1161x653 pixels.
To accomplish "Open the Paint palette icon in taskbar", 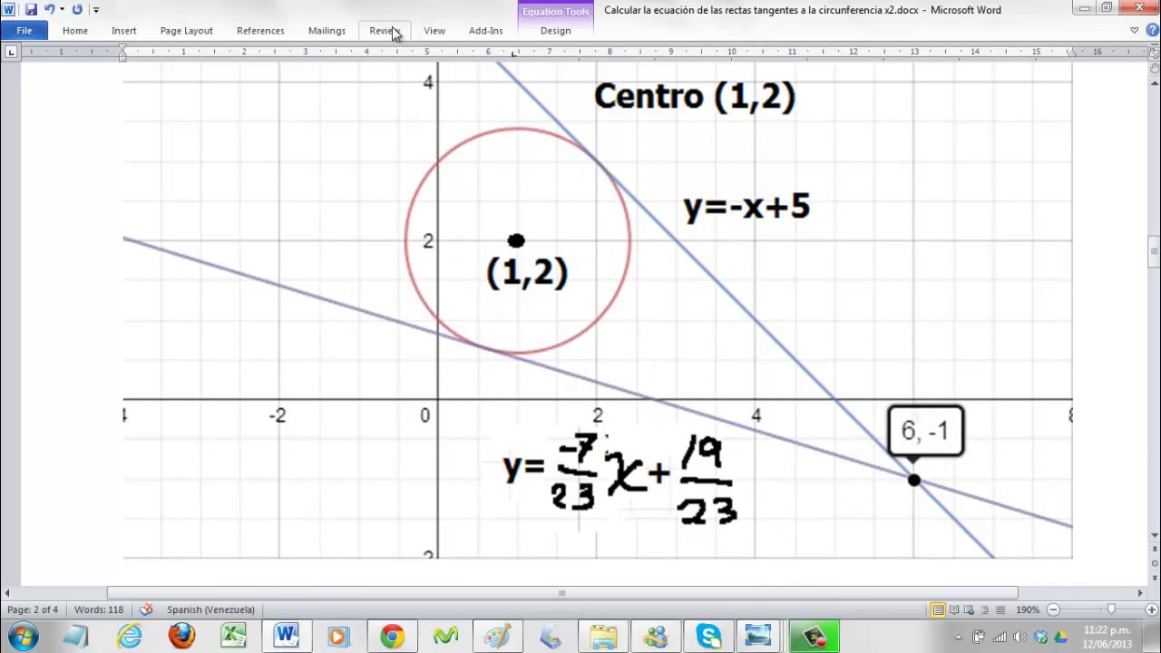I will pyautogui.click(x=497, y=637).
